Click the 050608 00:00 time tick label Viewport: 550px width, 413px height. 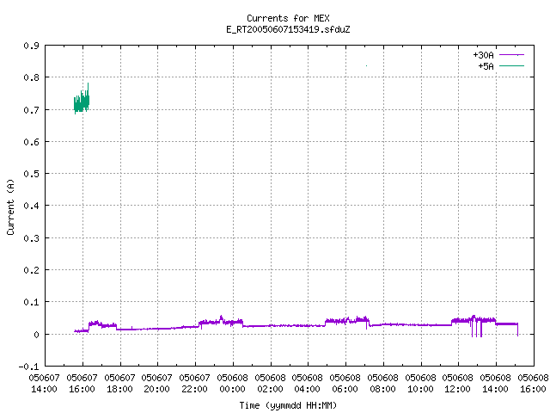233,384
